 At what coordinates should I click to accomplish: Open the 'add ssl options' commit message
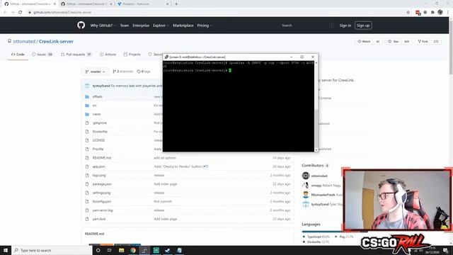[x=165, y=158]
